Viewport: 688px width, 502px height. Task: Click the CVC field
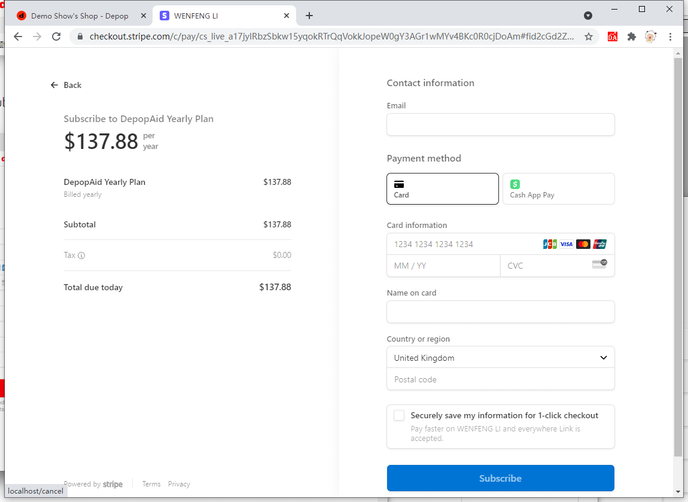(557, 266)
